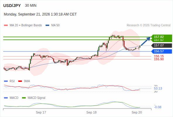
Task: Click the 9MA legend label
Action: point(27,81)
